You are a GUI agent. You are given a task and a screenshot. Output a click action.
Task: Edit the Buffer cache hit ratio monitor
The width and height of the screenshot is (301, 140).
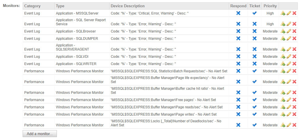click(289, 93)
